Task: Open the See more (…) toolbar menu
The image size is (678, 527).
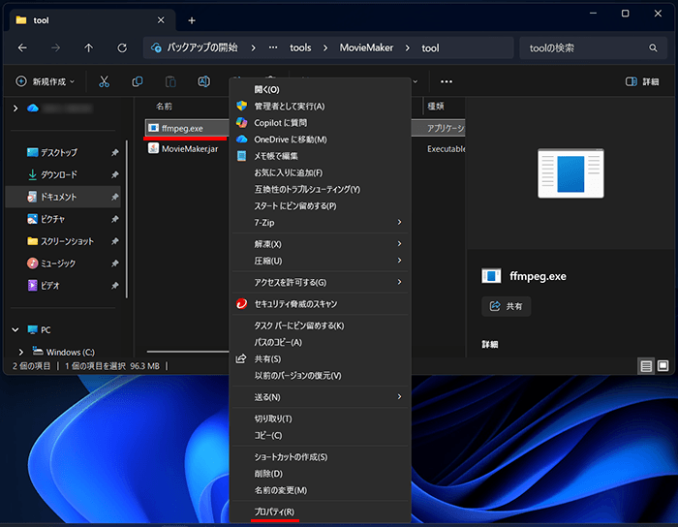Action: pos(447,81)
